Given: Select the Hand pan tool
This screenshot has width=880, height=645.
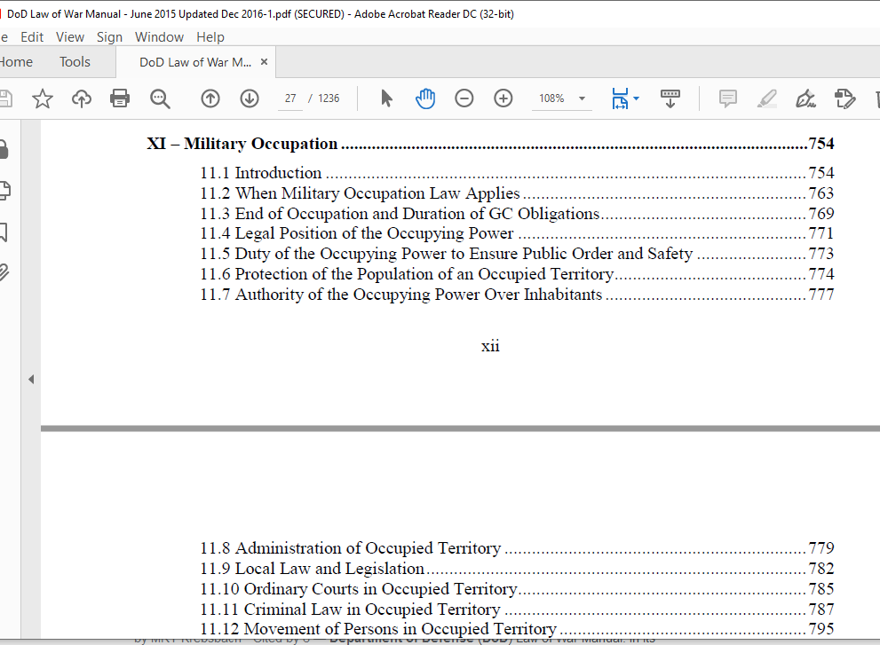Looking at the screenshot, I should (x=425, y=98).
